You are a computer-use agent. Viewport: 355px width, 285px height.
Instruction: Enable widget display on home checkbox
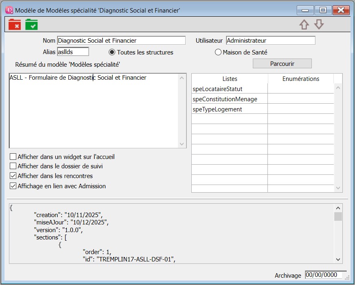[13, 157]
